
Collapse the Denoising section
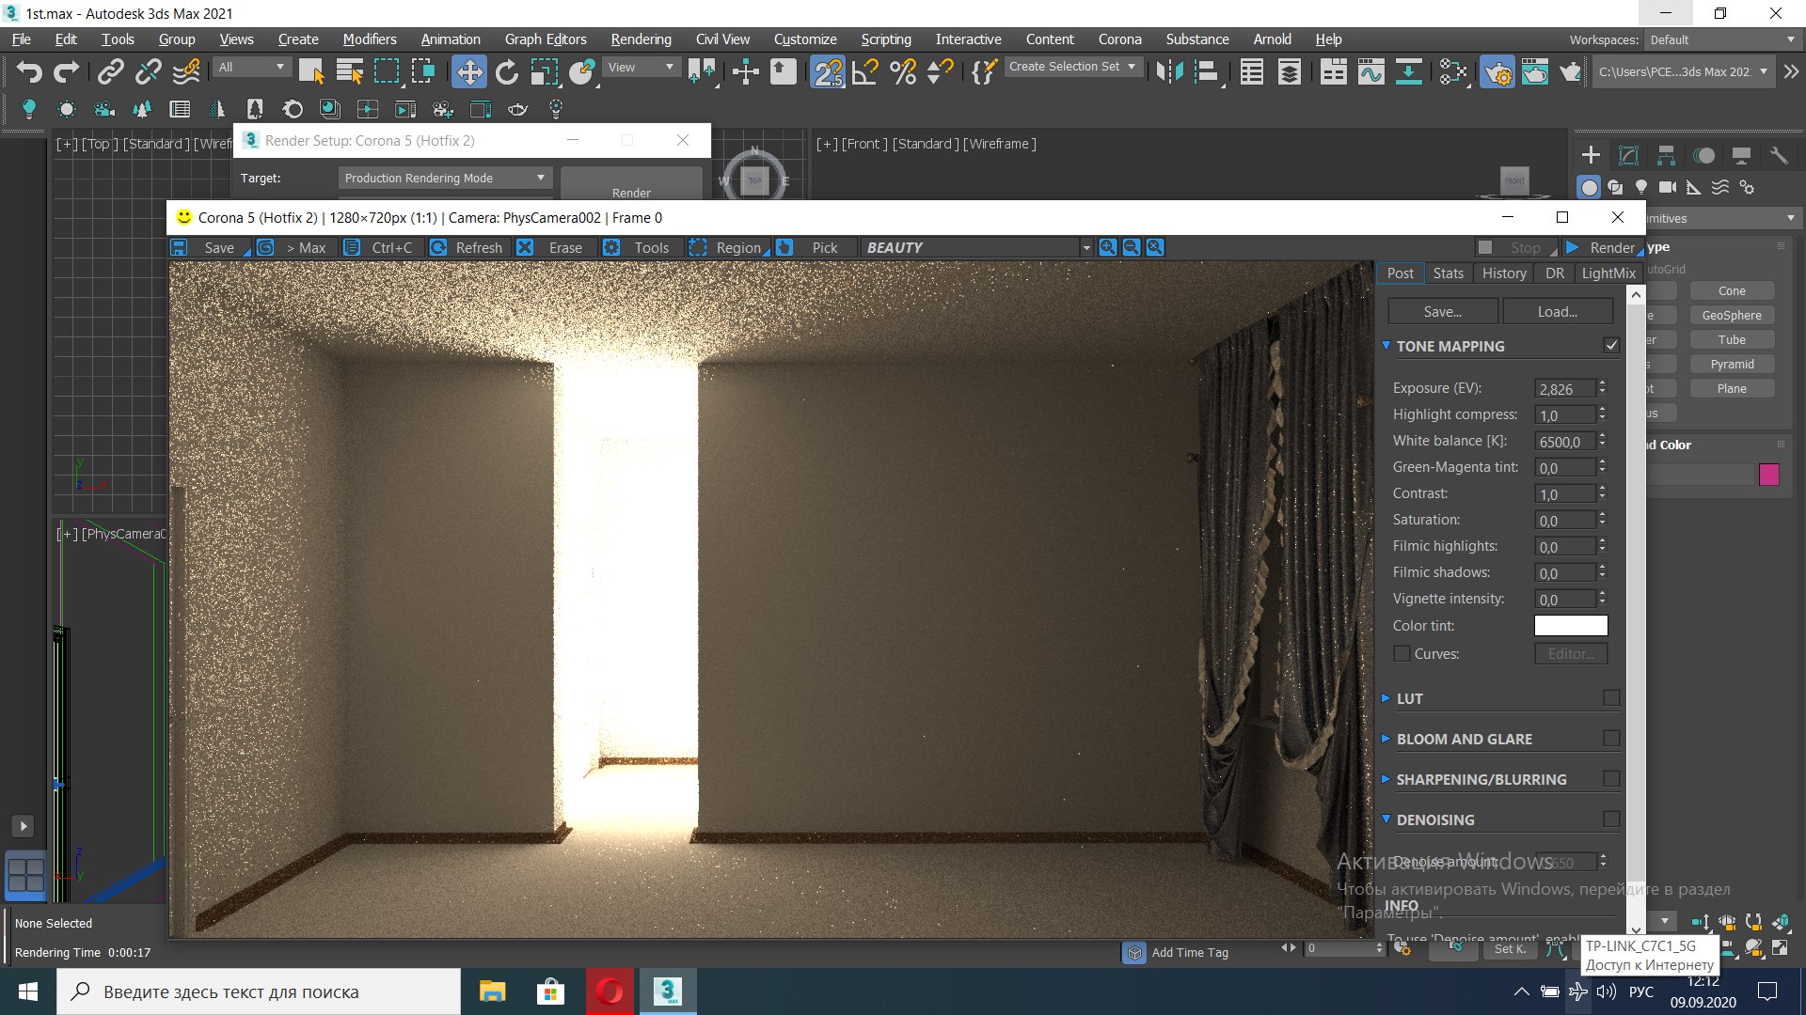[1386, 820]
